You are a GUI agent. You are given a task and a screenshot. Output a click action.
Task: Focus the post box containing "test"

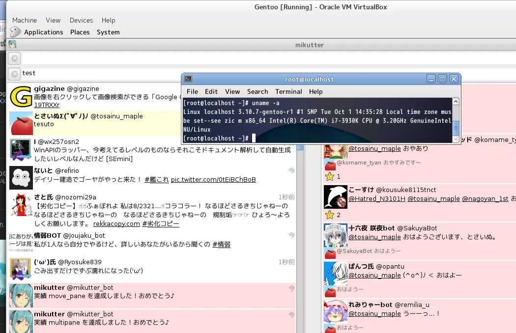tap(98, 73)
